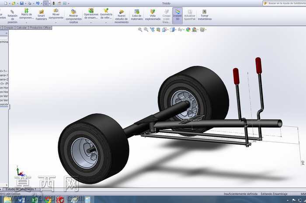Click Zoom to area icon

[146, 29]
